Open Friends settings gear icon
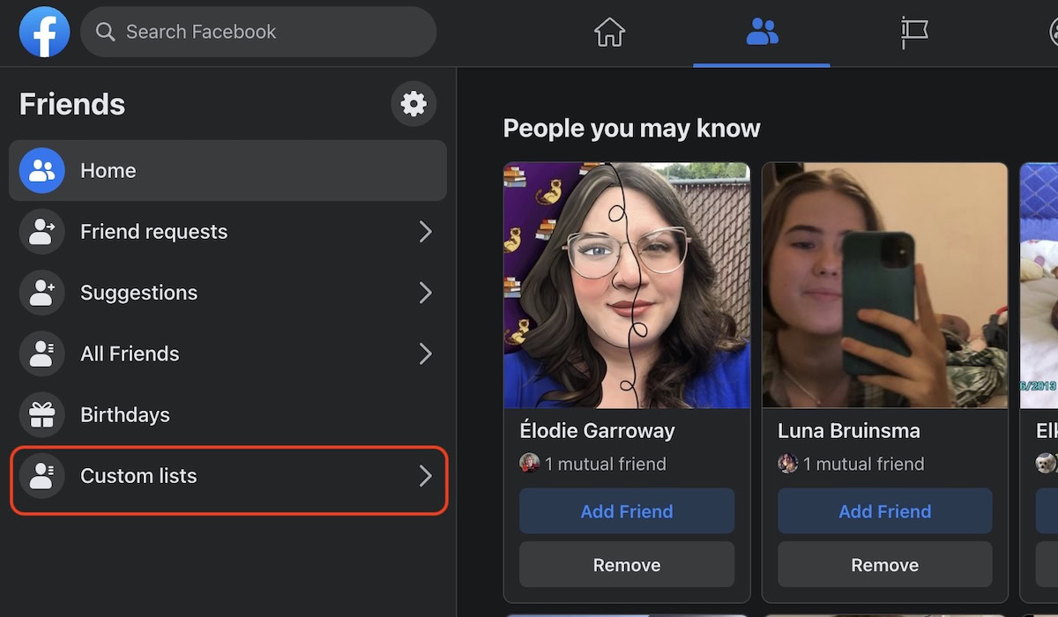 click(414, 104)
